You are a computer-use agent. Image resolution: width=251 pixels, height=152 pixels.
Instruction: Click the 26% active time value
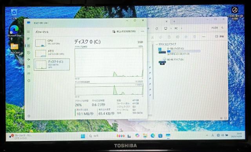pos(78,105)
